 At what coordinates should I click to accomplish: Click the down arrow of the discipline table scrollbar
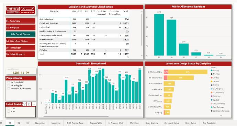pos(142,56)
